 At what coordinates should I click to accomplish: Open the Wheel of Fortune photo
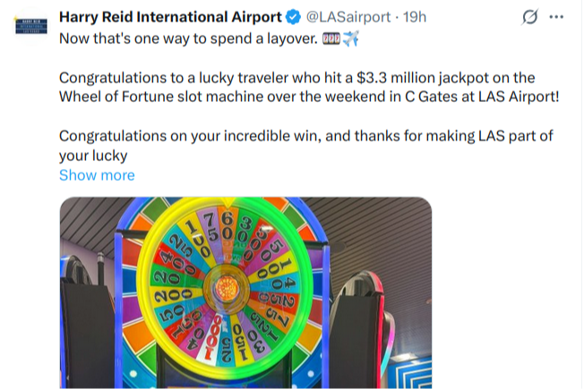[245, 292]
